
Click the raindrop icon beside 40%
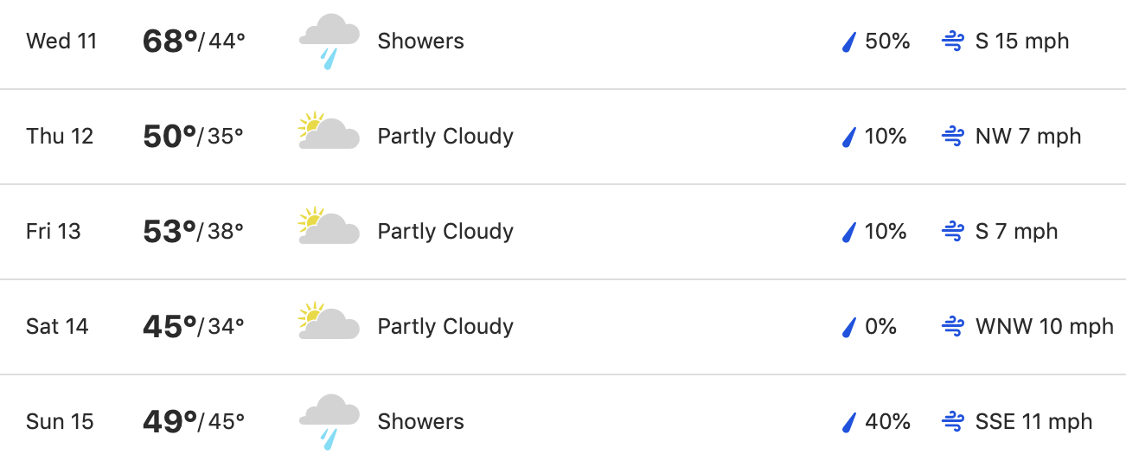(849, 422)
